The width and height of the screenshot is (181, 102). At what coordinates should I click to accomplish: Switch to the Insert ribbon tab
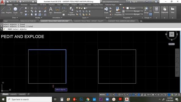16,5
